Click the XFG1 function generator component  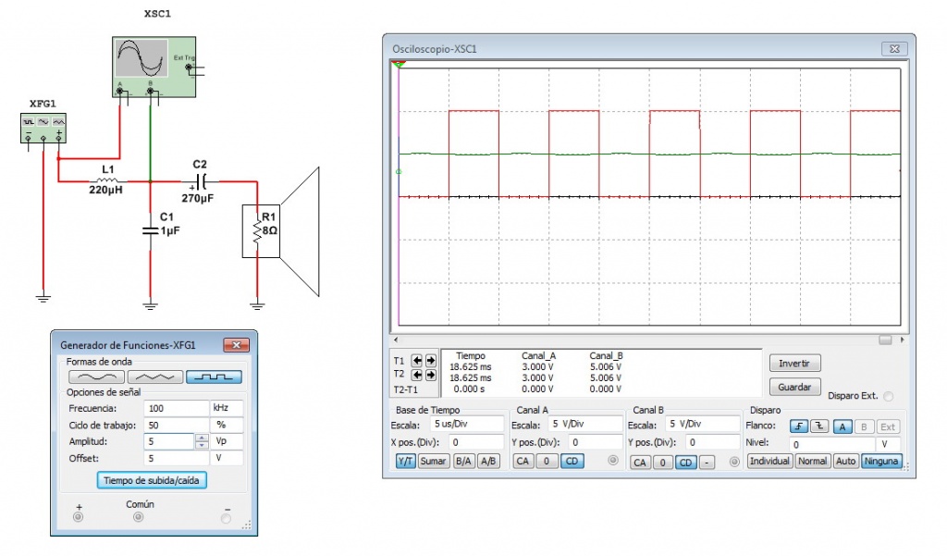point(44,127)
